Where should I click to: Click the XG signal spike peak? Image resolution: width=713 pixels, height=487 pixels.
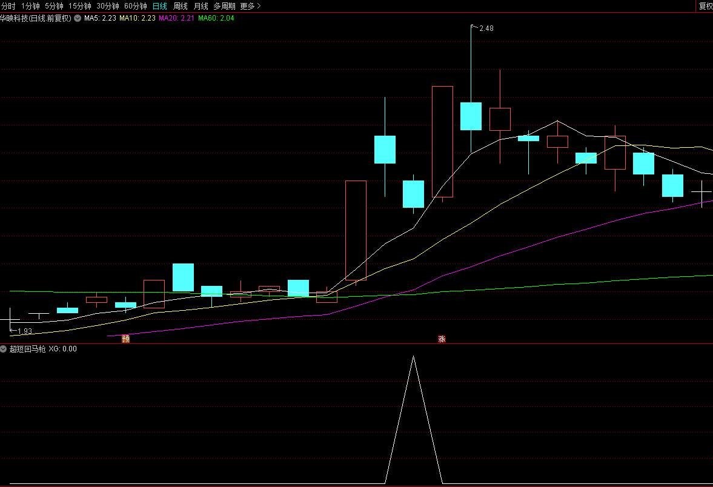(413, 357)
